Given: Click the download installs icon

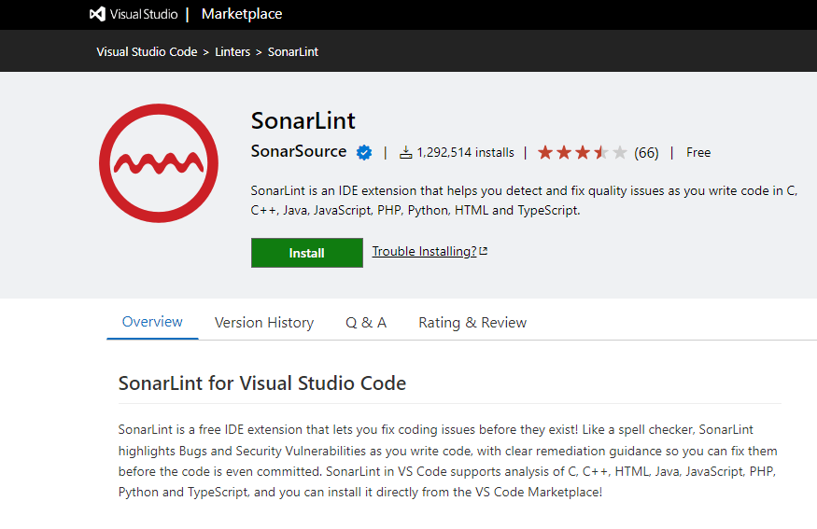Looking at the screenshot, I should pyautogui.click(x=406, y=152).
